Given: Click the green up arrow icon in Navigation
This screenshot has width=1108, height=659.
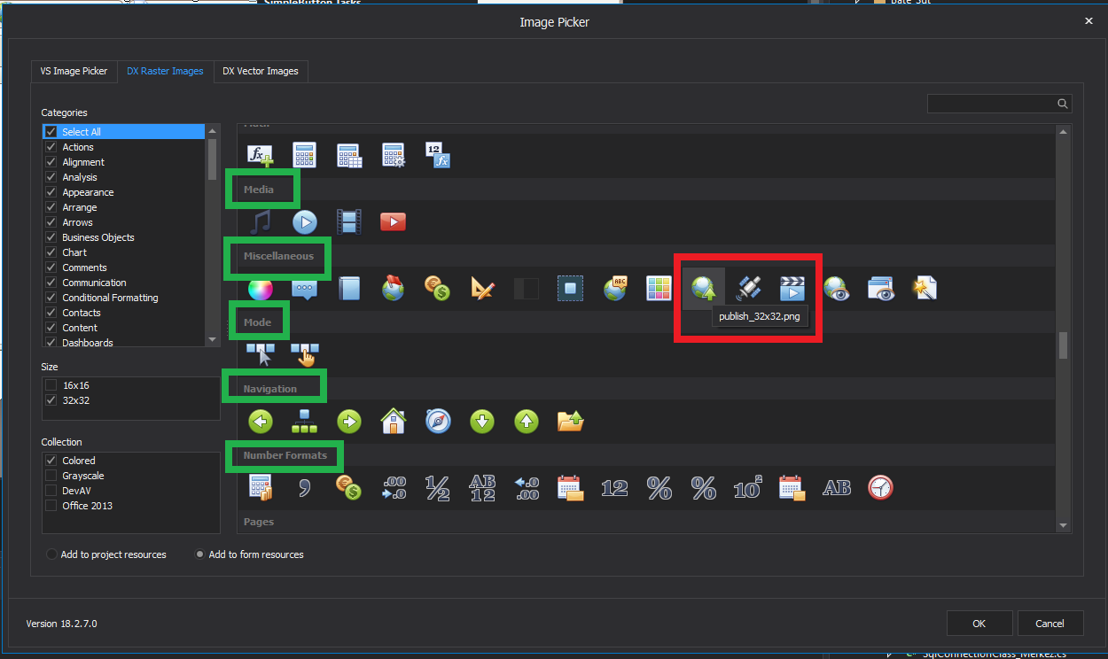Looking at the screenshot, I should coord(526,421).
